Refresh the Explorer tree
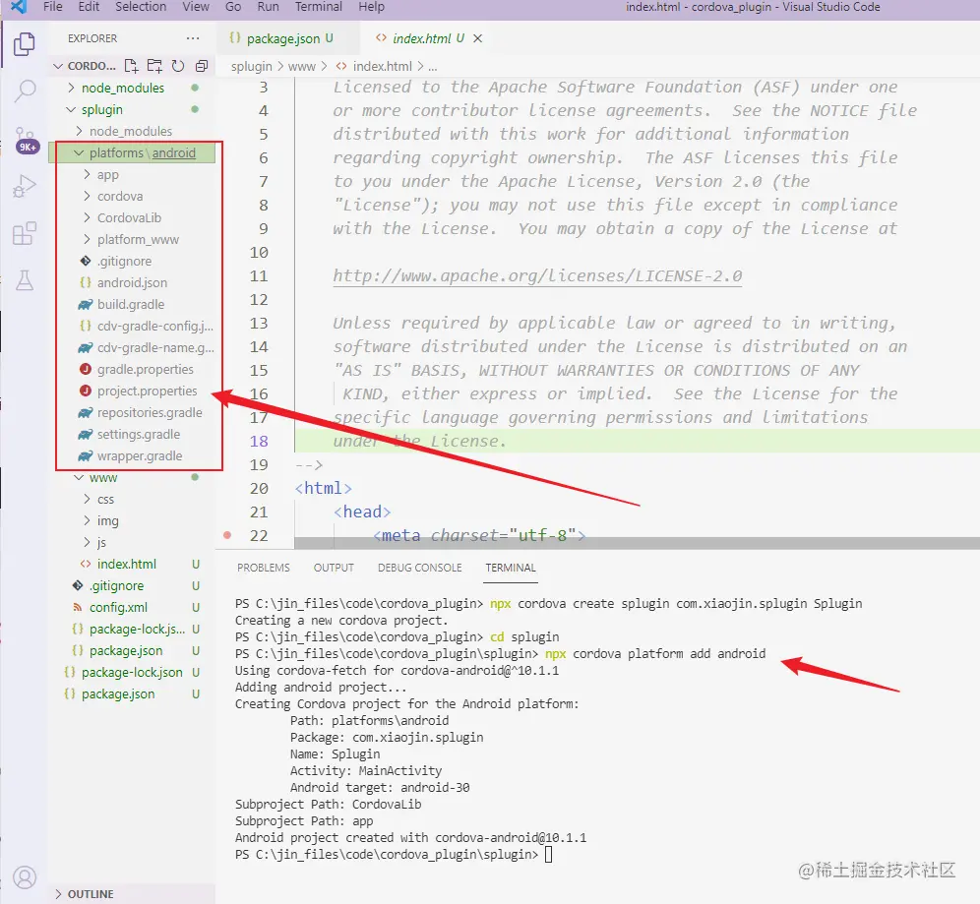980x904 pixels. (178, 66)
